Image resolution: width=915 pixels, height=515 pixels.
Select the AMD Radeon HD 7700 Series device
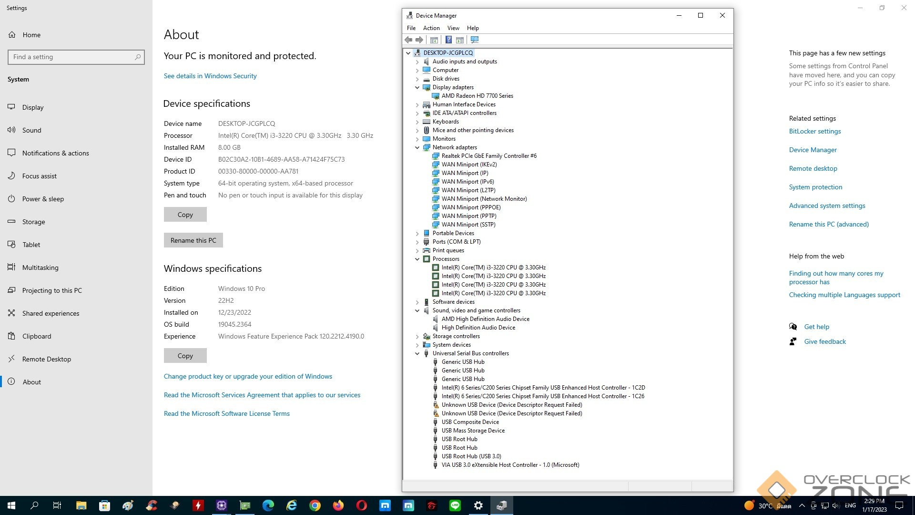click(477, 96)
